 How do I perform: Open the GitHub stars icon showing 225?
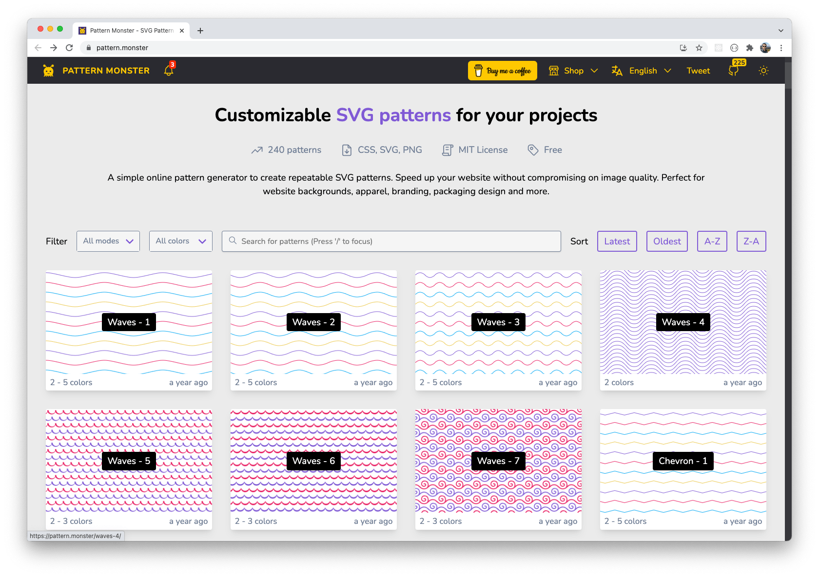[x=733, y=71]
